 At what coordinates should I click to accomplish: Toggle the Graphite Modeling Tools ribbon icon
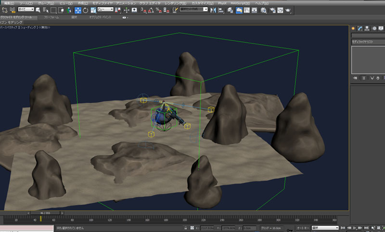click(x=239, y=10)
